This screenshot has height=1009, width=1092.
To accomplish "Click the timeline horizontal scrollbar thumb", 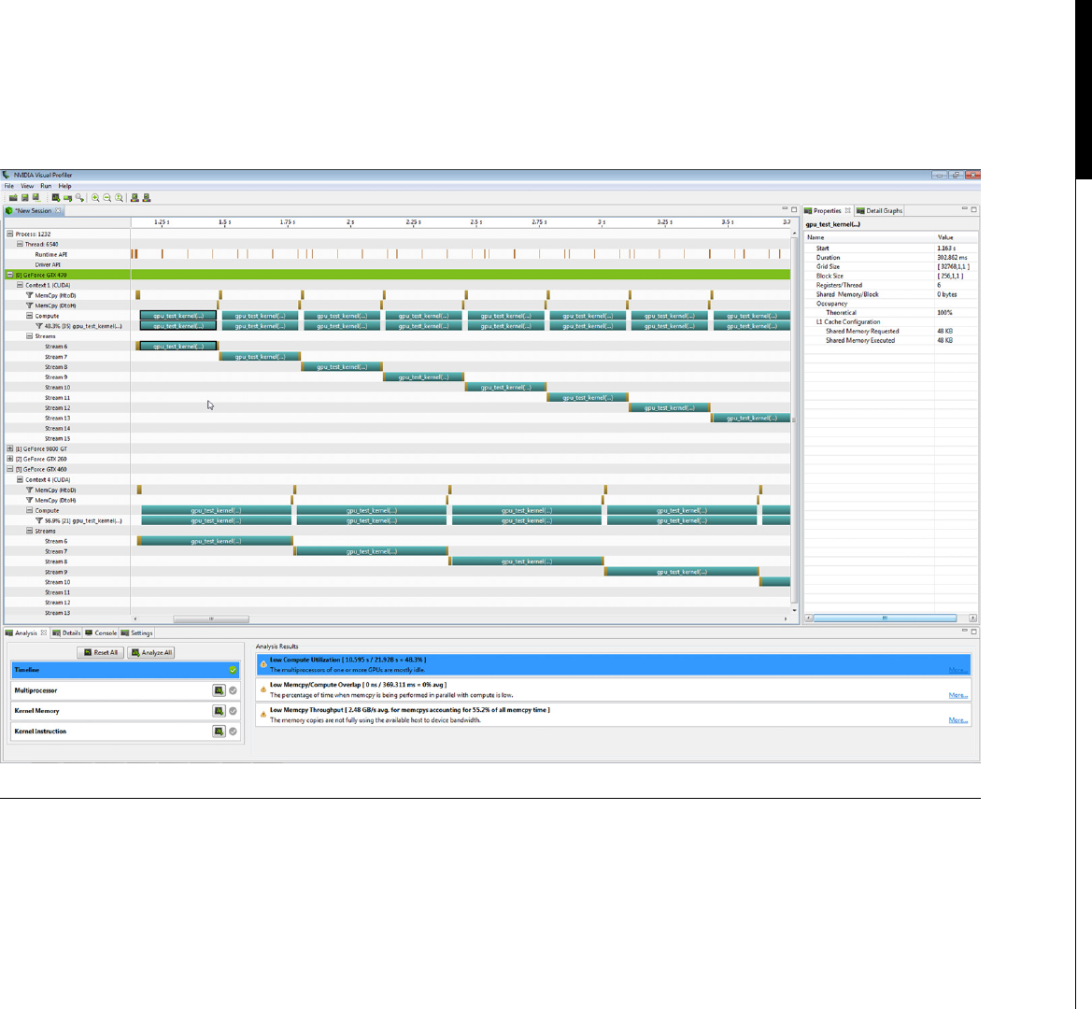I will tap(211, 618).
